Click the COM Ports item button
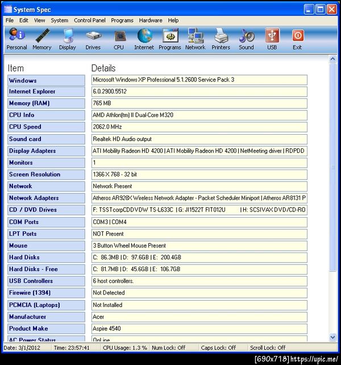The width and height of the screenshot is (341, 365). (x=46, y=222)
